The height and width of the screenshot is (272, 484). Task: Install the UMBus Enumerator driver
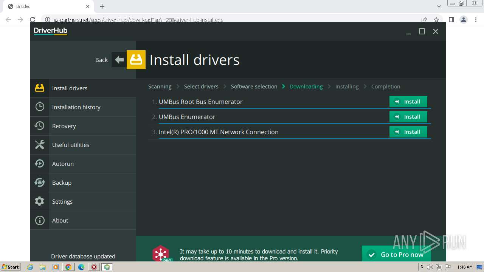(x=408, y=117)
